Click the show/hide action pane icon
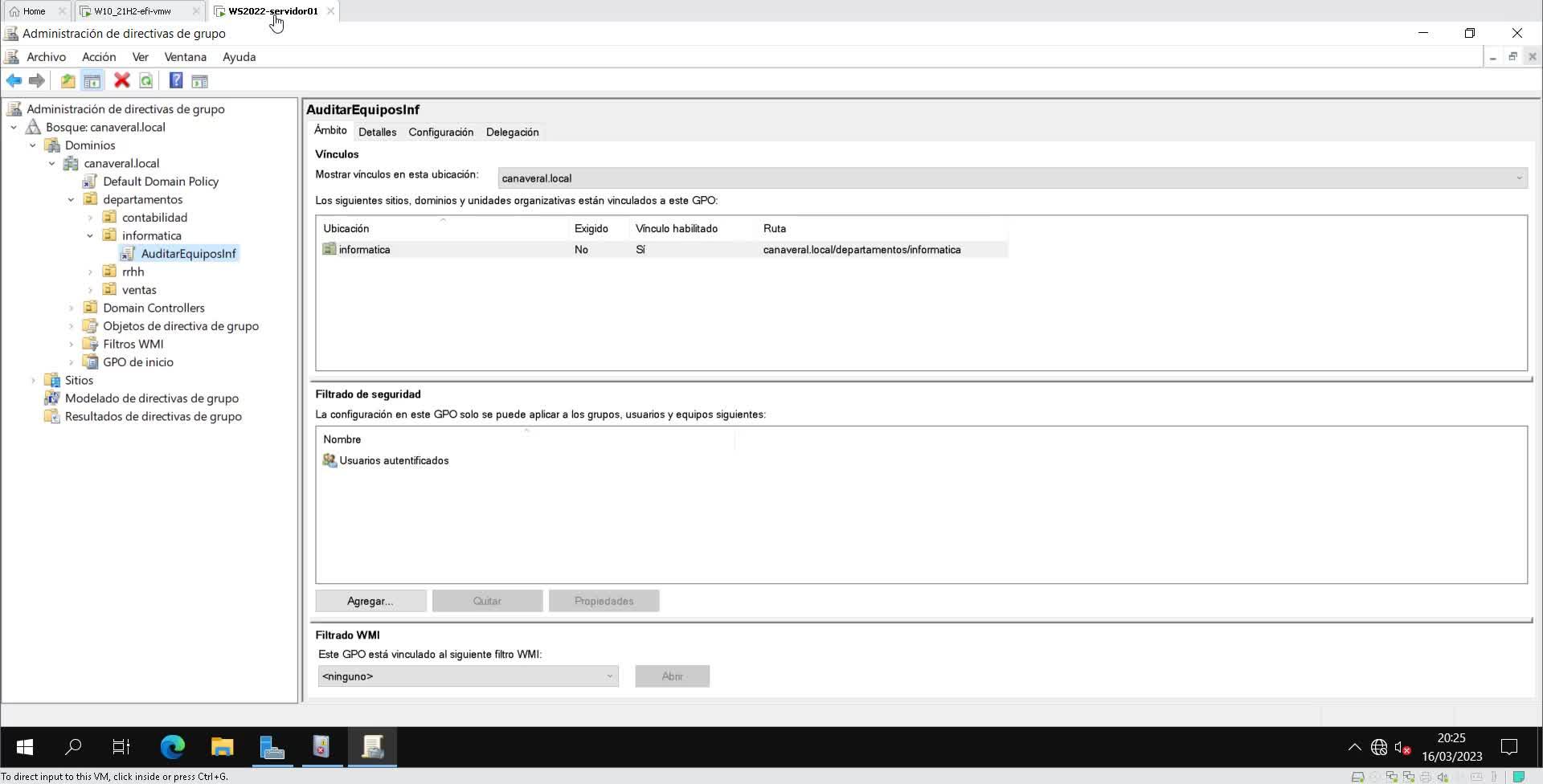 [199, 80]
